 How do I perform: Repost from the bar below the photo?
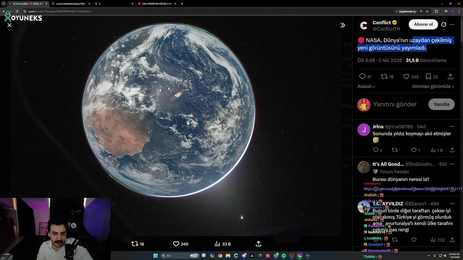[137, 244]
